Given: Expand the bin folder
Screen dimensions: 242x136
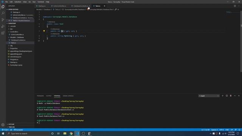Looking at the screenshot, I should coord(11,29).
